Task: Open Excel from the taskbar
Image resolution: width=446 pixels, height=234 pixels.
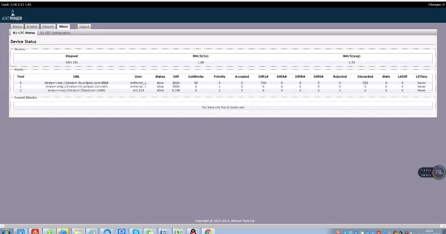Action: point(178,231)
